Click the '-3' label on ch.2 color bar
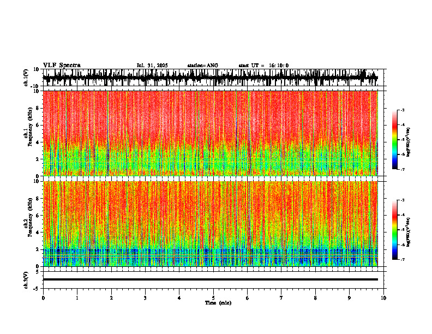The image size is (432, 334). [x=403, y=200]
